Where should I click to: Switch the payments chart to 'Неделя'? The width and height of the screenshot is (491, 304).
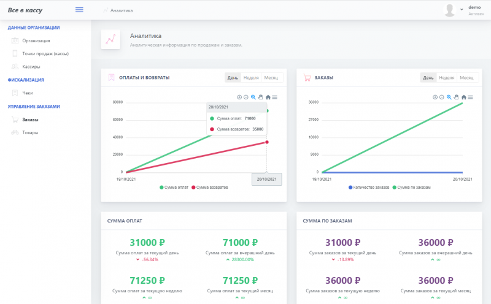point(250,78)
